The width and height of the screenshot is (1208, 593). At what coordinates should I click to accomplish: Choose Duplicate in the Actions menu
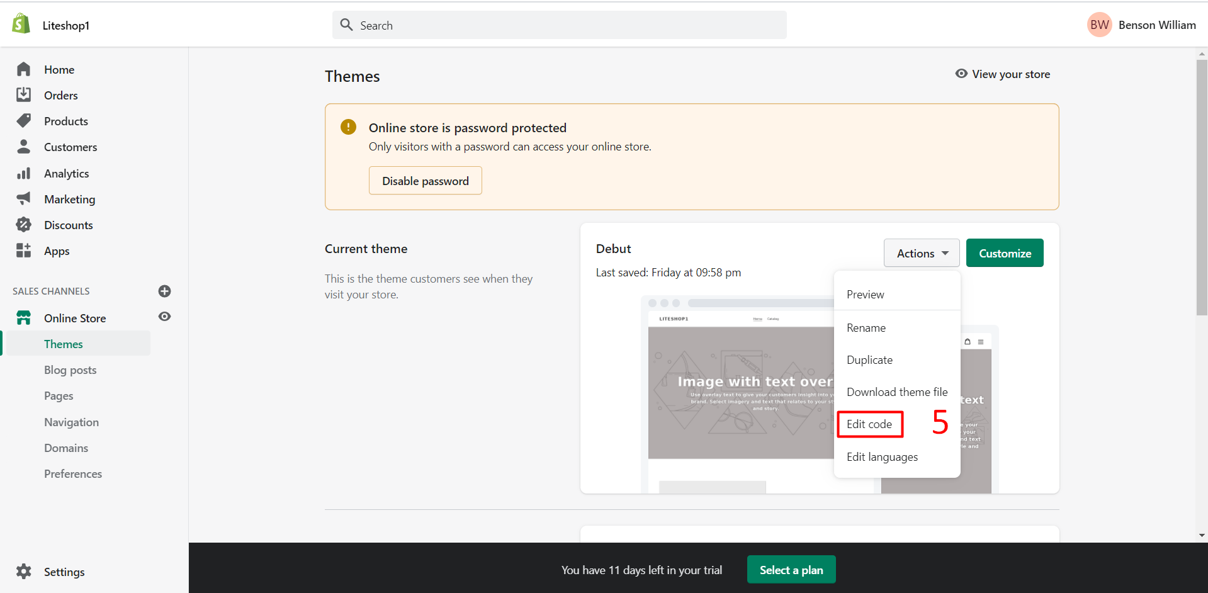pos(869,360)
